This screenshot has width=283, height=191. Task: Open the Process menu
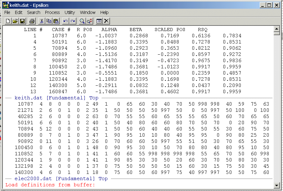click(x=52, y=12)
